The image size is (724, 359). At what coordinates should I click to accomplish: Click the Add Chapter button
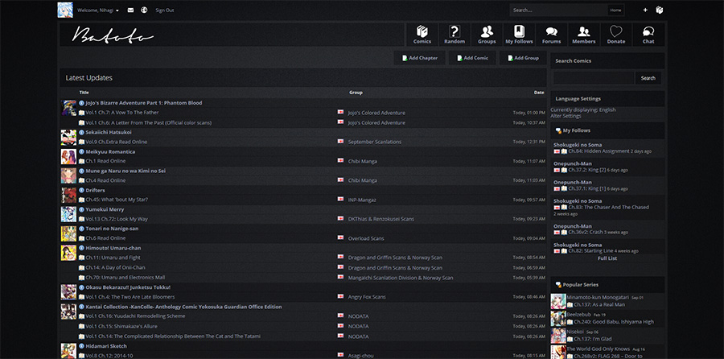418,58
